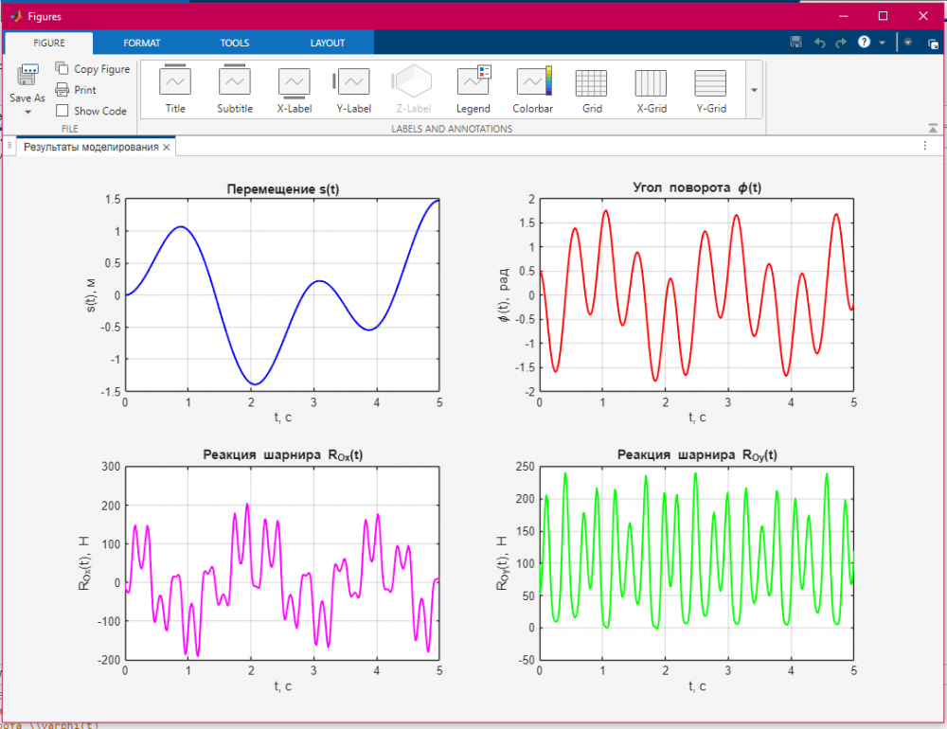Open the TOOLS ribbon tab

pos(235,43)
